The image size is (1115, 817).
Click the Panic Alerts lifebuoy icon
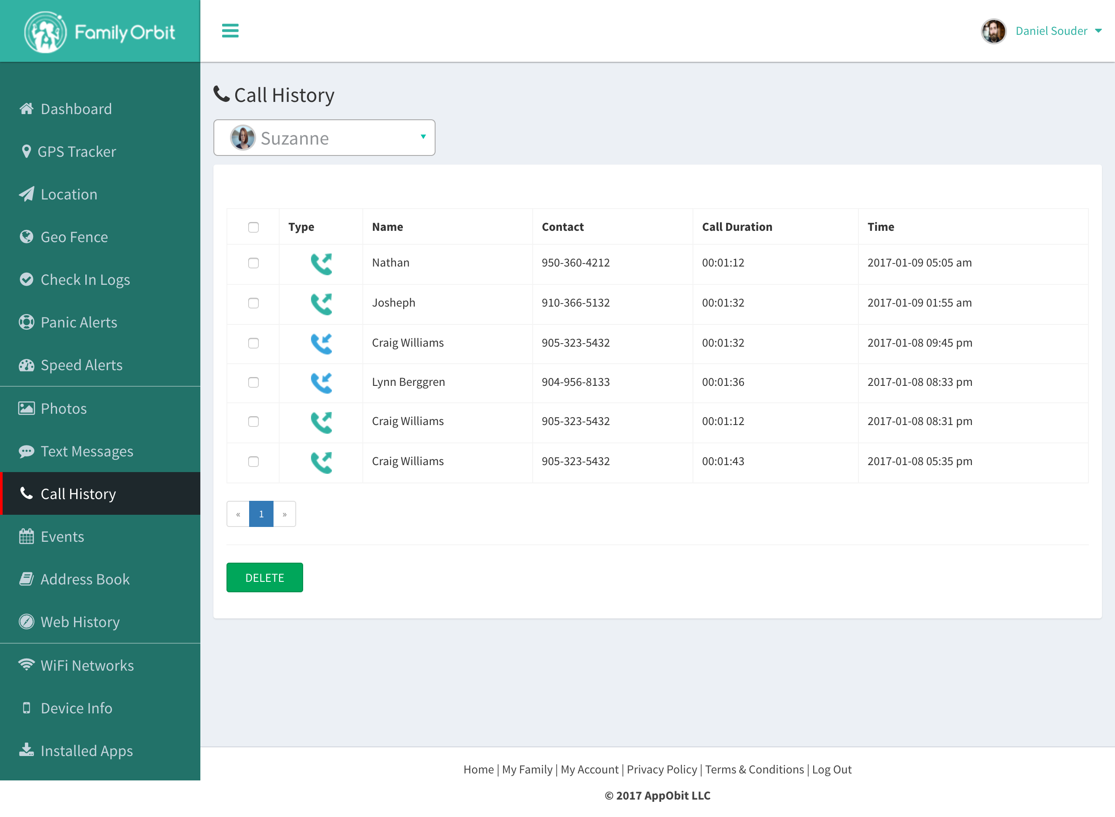26,322
